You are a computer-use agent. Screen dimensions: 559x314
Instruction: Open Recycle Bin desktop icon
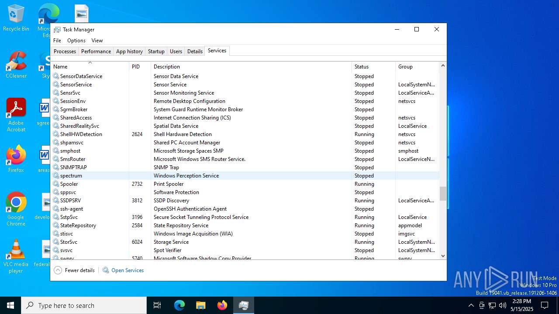click(x=16, y=18)
